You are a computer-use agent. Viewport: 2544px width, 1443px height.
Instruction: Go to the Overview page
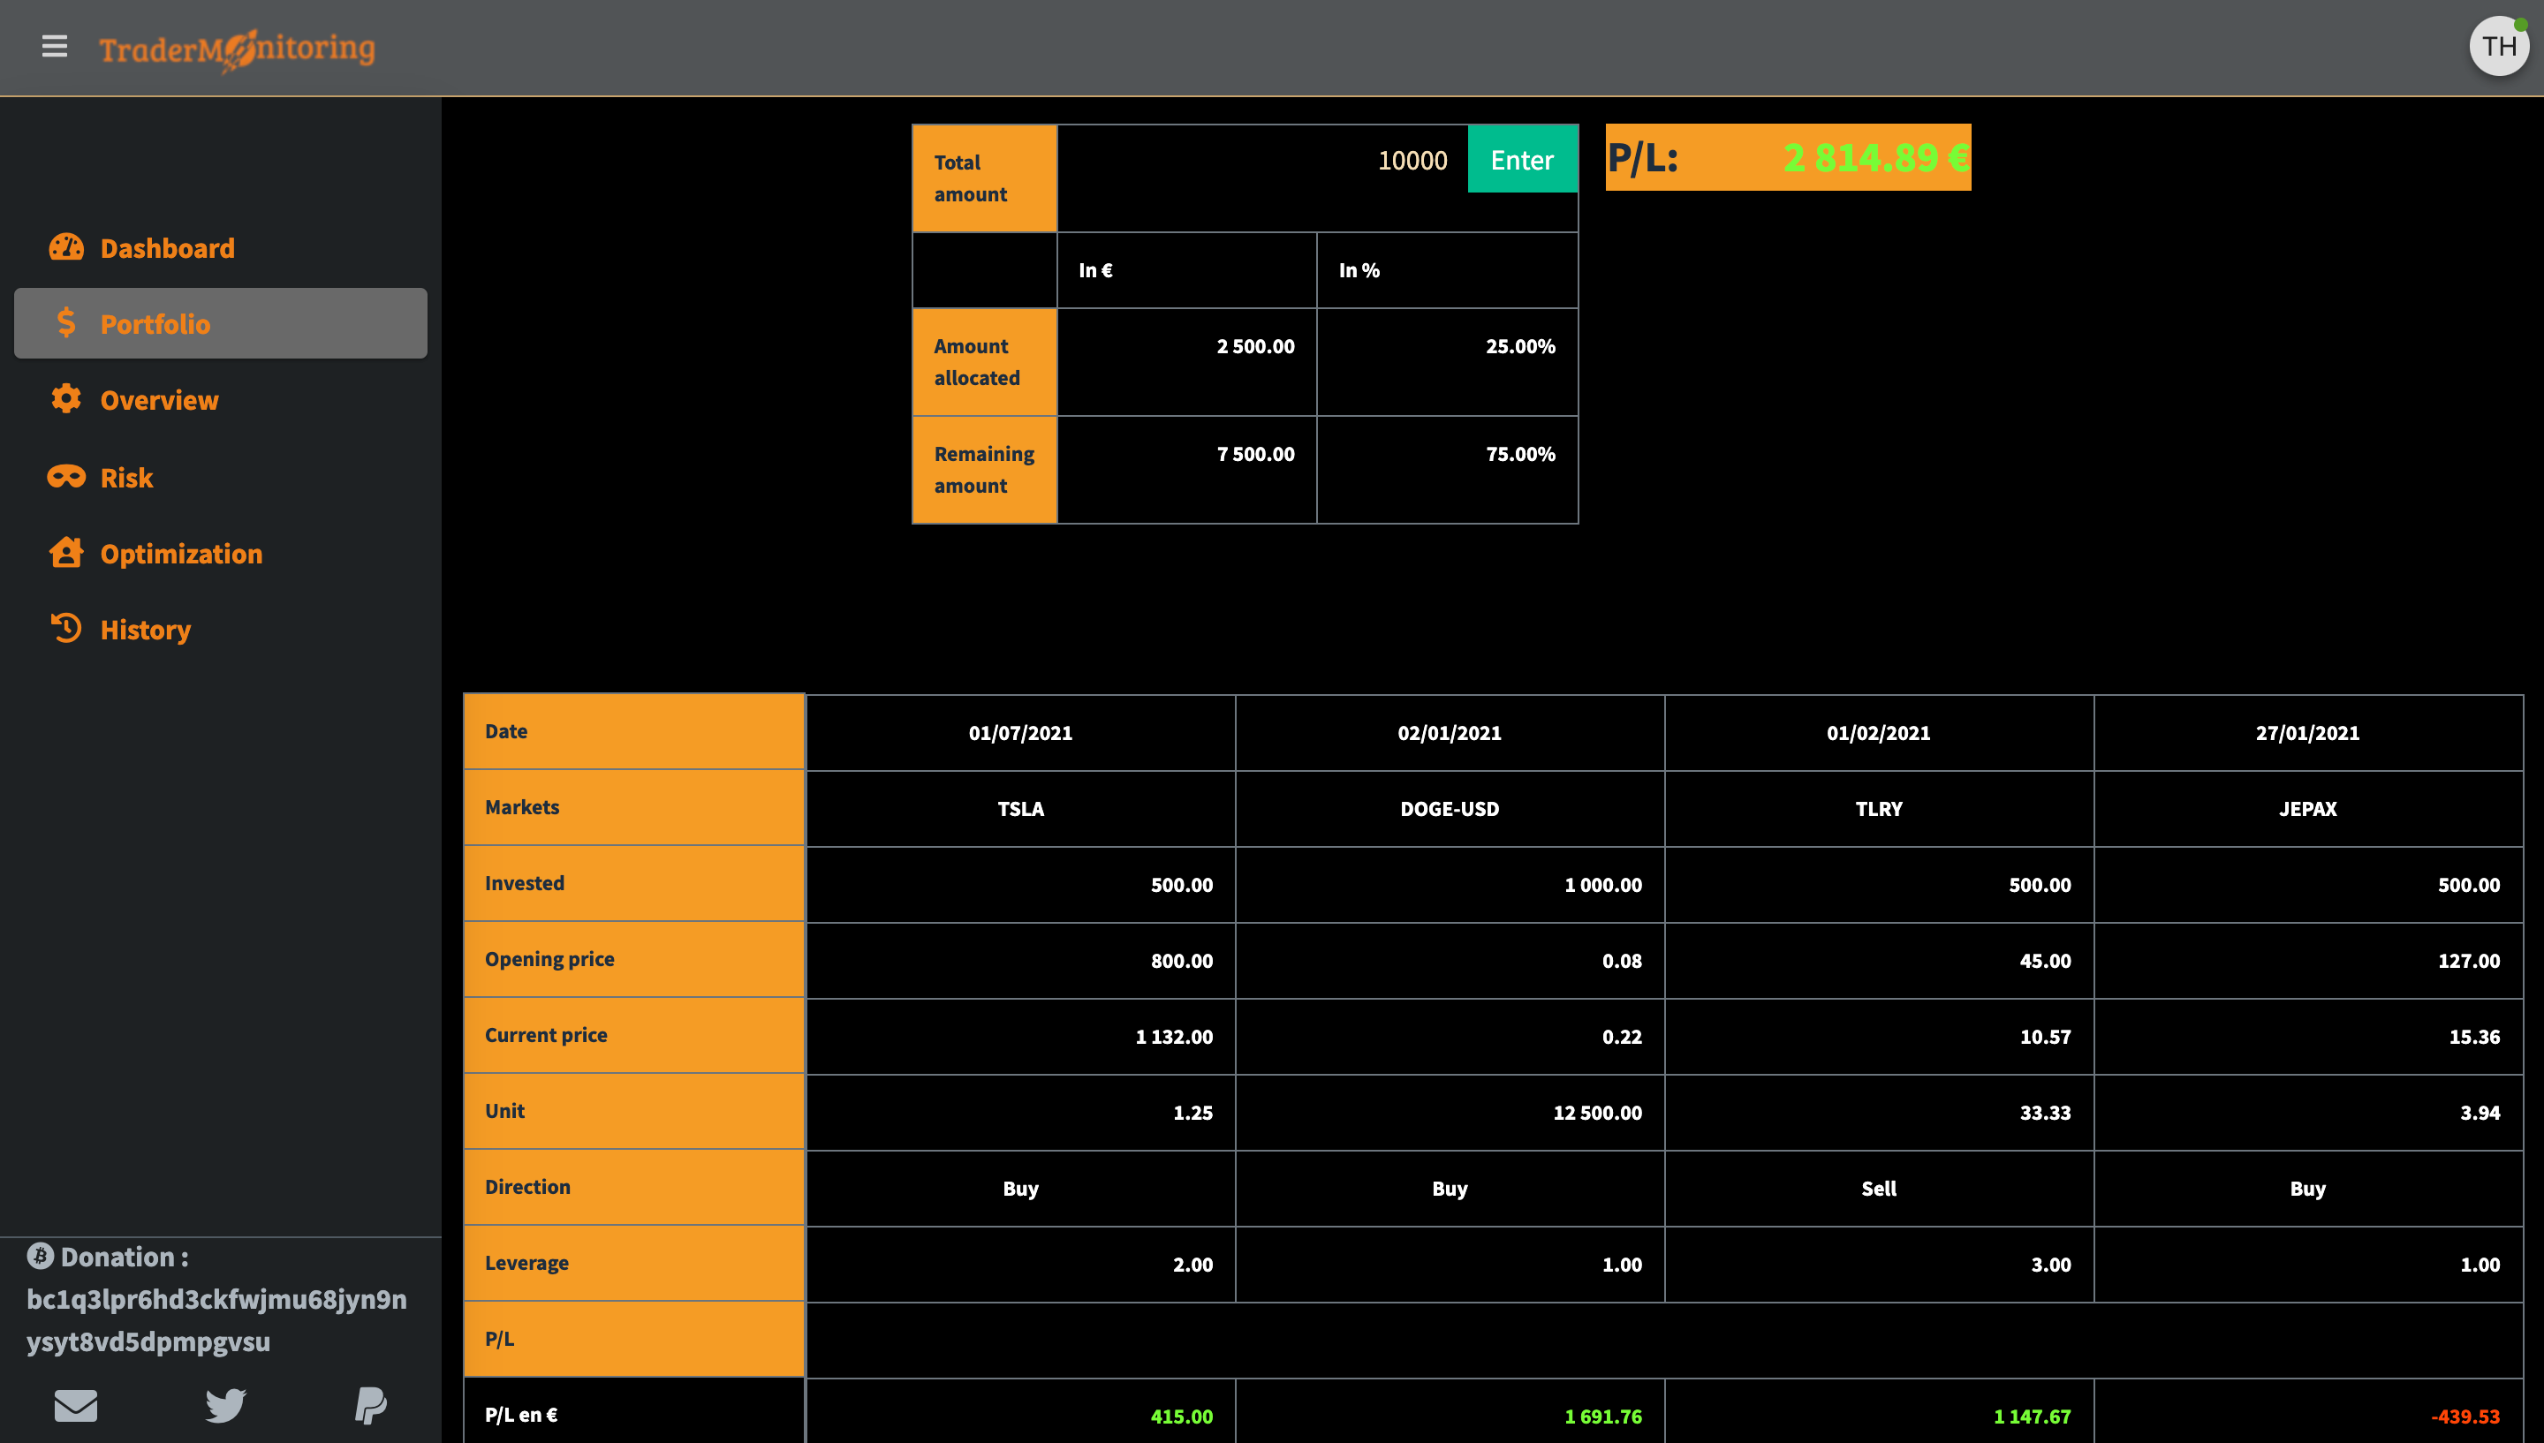160,399
